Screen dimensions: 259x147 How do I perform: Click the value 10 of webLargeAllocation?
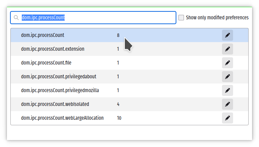click(x=119, y=118)
